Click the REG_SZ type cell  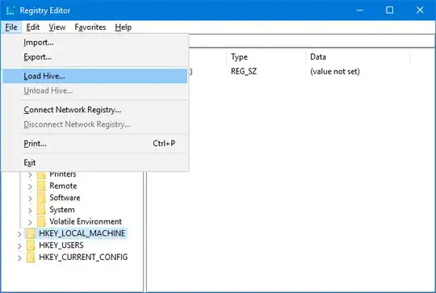coord(244,72)
